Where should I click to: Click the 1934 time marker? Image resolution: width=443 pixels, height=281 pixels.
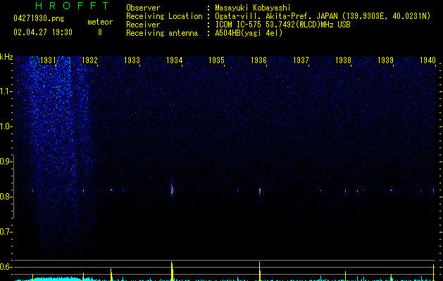[x=175, y=60]
